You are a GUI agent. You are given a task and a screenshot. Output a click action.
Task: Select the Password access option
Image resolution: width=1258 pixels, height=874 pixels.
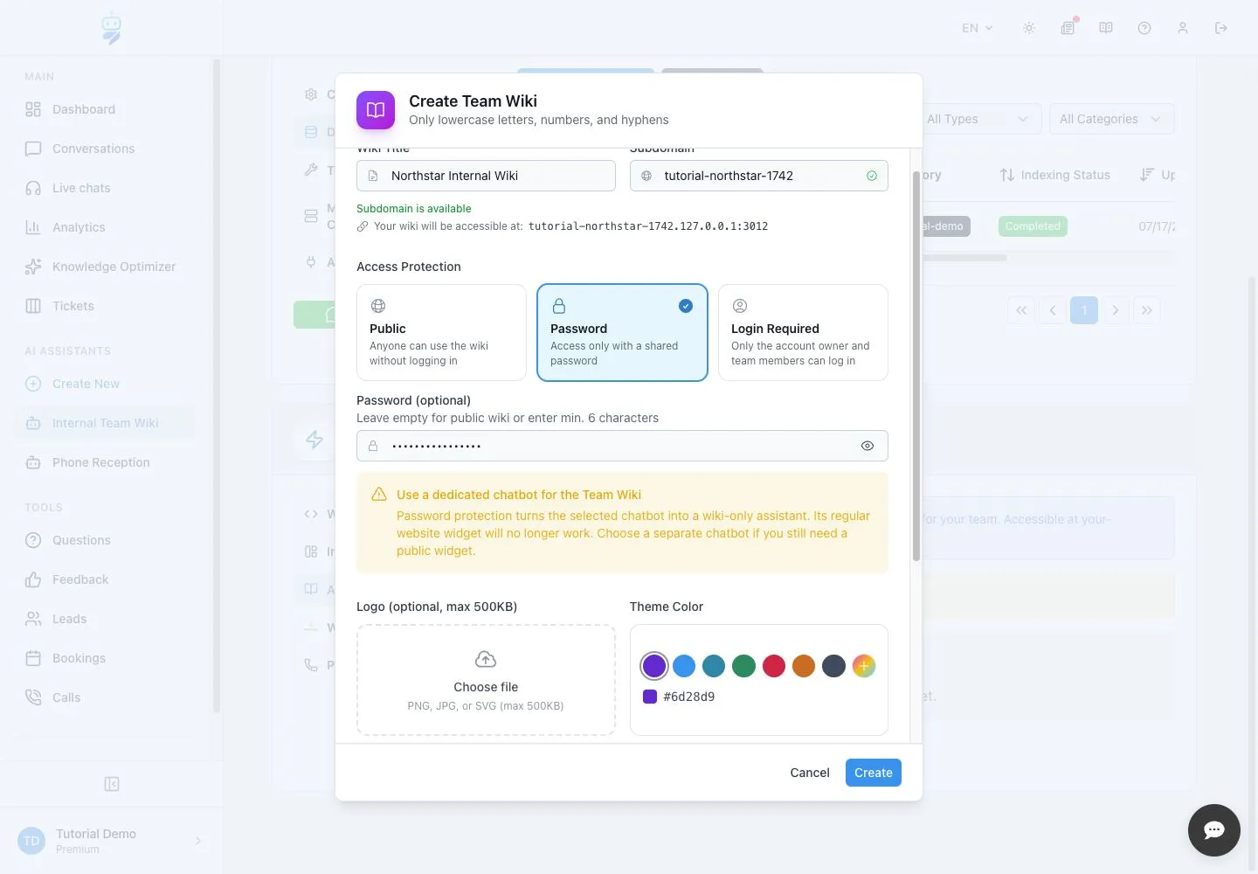[x=622, y=332]
